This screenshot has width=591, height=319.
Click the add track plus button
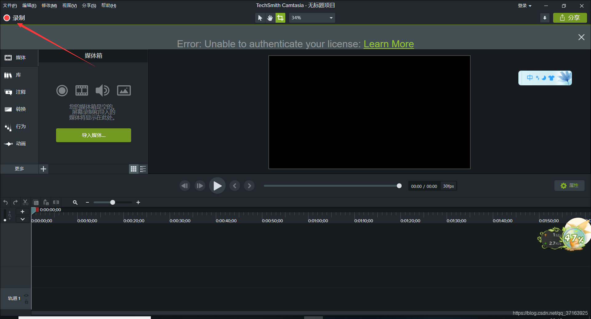pyautogui.click(x=22, y=212)
